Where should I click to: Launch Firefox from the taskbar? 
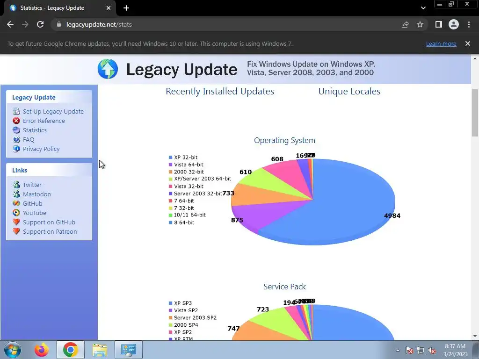tap(41, 350)
